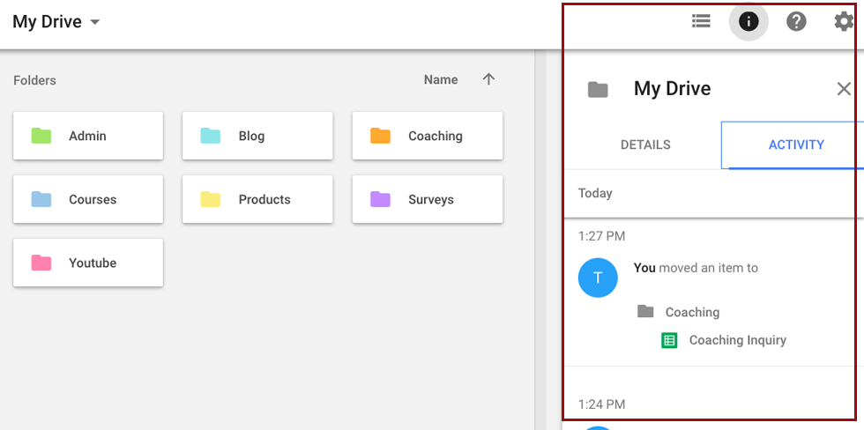The height and width of the screenshot is (430, 864).
Task: Open the Courses folder
Action: [88, 199]
